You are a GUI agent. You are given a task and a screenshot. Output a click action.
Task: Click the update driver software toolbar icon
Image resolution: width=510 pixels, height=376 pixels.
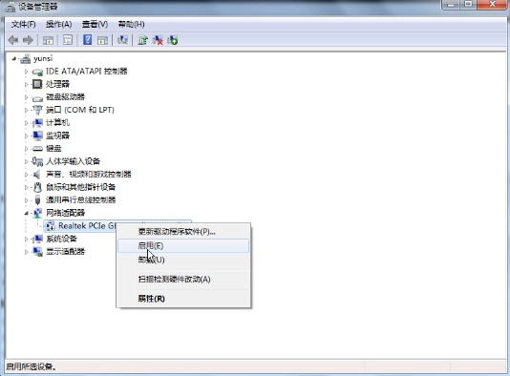coord(142,40)
